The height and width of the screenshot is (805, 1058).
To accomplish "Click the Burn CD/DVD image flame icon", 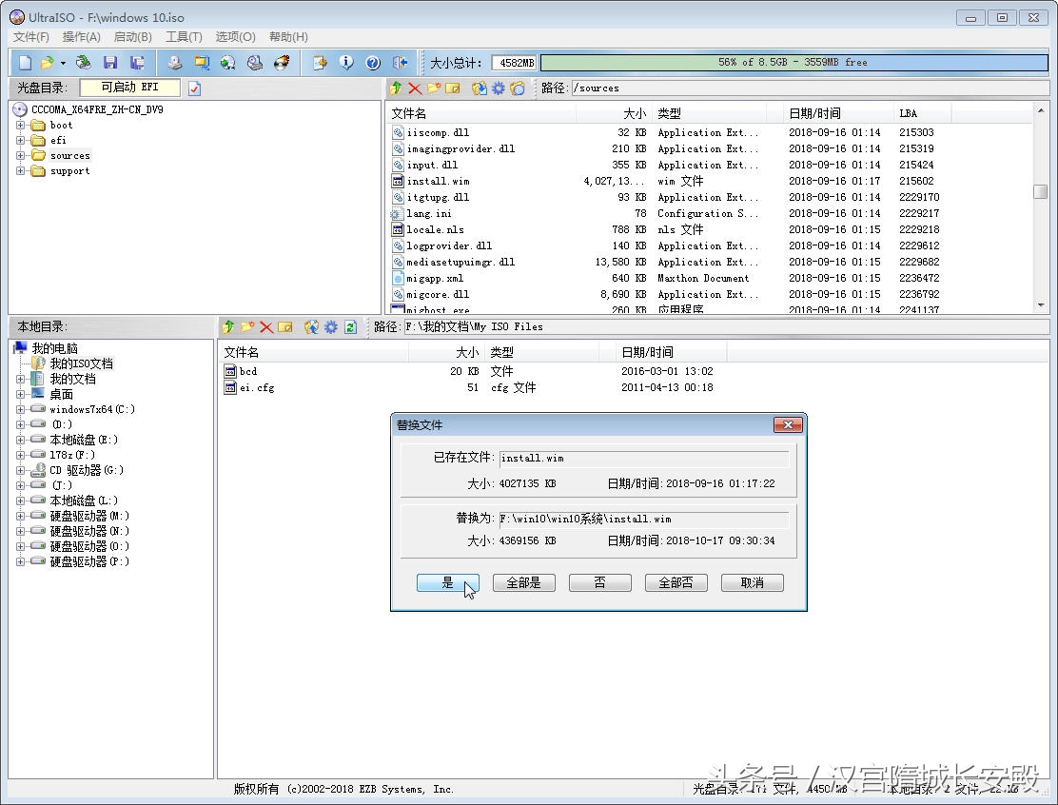I will (282, 63).
